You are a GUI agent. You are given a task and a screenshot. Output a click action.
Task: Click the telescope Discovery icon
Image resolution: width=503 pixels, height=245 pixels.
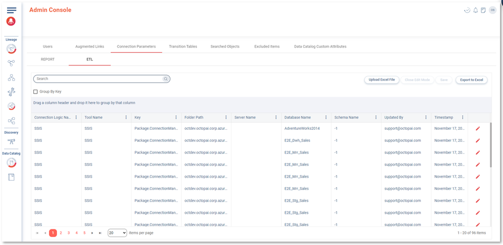coord(11,142)
